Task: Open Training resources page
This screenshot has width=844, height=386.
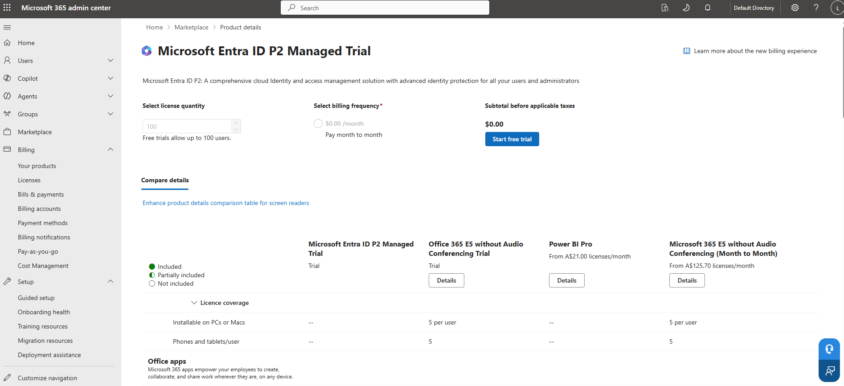Action: click(x=43, y=326)
